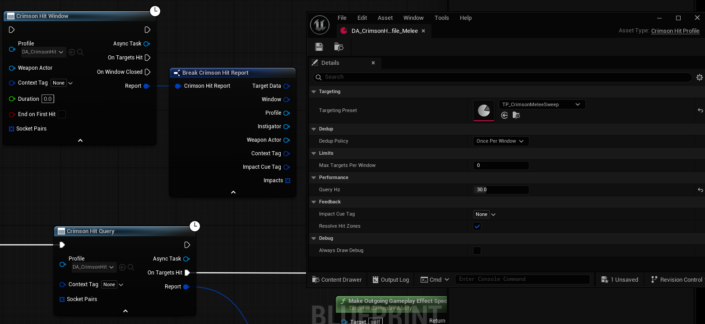Click the Enter Console Command field
Screen dimensions: 705x324
tap(523, 279)
